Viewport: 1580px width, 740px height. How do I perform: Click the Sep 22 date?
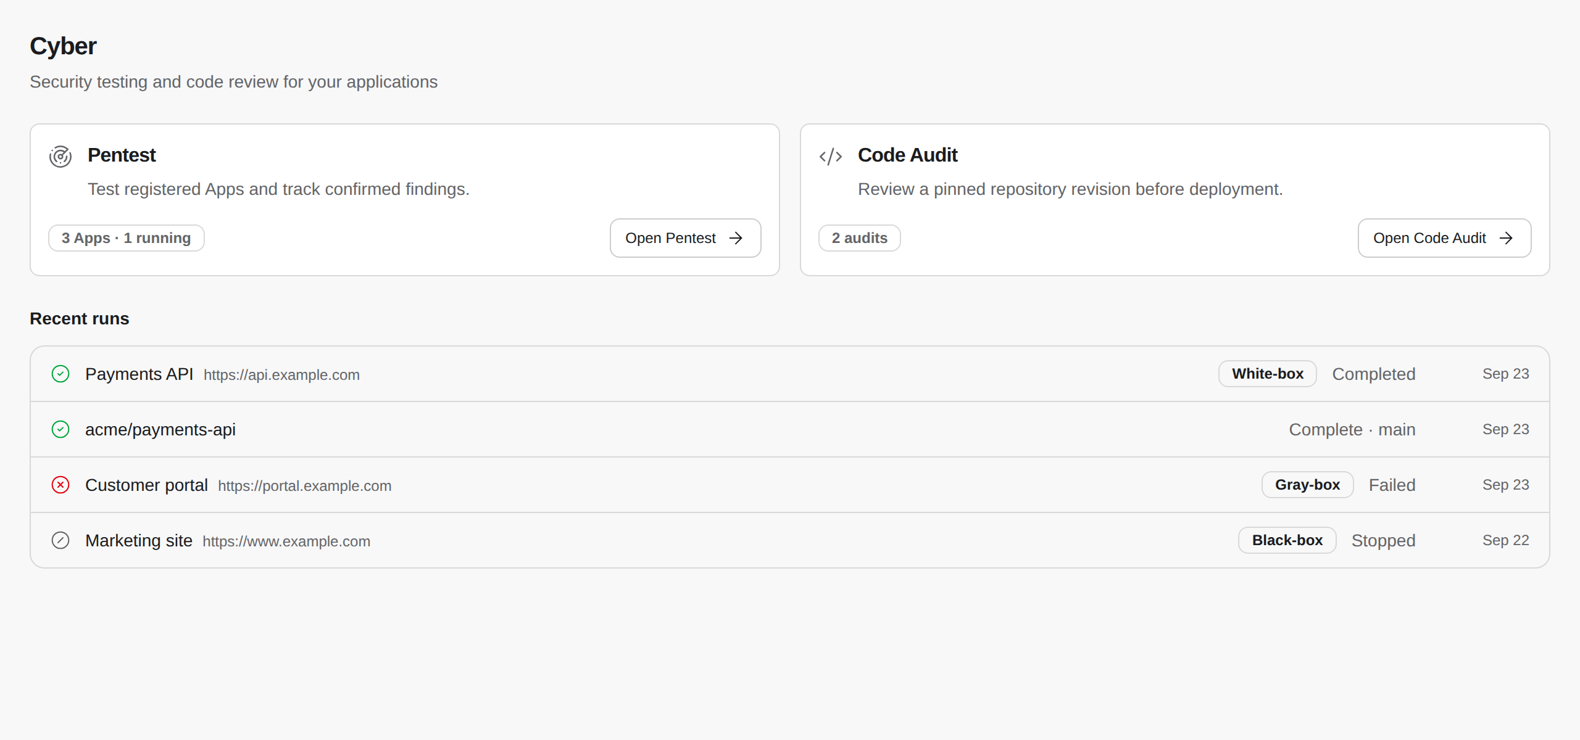tap(1506, 540)
